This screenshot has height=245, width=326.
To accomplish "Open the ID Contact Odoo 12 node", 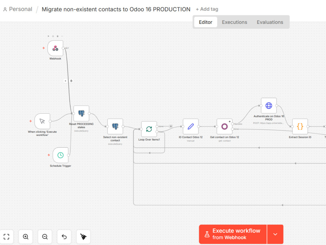I will pyautogui.click(x=191, y=126).
